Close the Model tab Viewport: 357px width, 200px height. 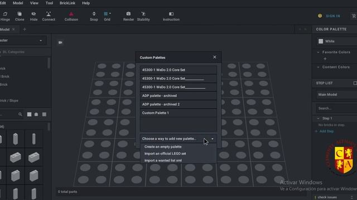coord(13,29)
